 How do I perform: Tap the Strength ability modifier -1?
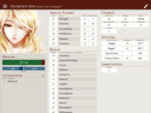[85, 19]
